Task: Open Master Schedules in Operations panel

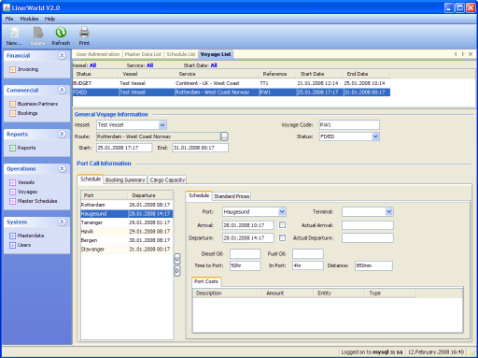Action: tap(34, 201)
